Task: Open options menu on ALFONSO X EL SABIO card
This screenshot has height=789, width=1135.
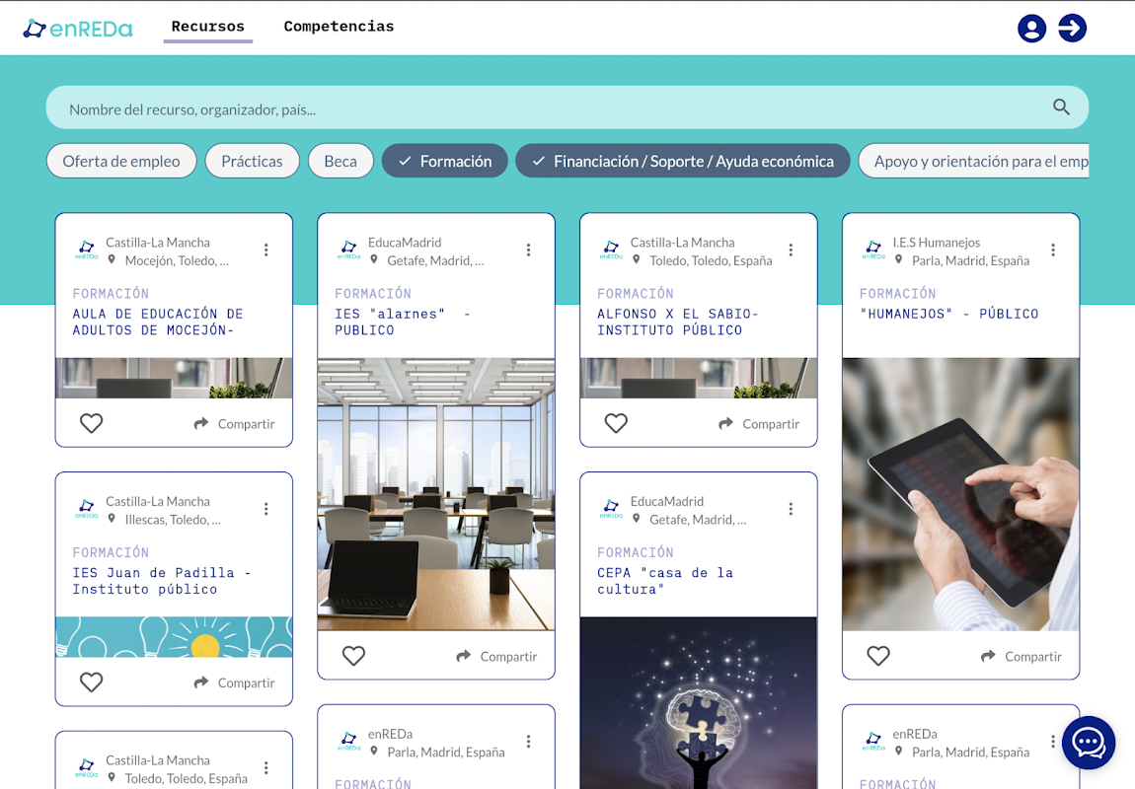Action: (791, 250)
